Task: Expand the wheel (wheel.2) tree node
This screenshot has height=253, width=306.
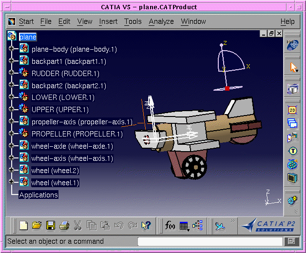Action: click(12, 171)
